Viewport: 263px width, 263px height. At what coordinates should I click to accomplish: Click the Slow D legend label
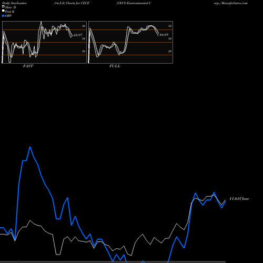11,7
